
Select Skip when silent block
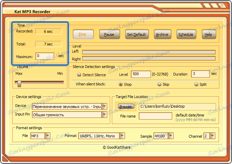[159, 84]
